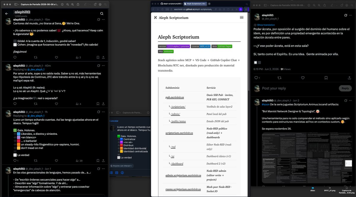
Task: Open more options on 'Cantores del mundo' post
Action: (x=103, y=20)
